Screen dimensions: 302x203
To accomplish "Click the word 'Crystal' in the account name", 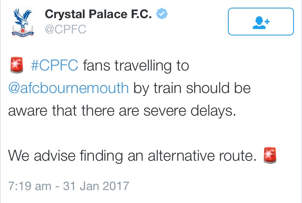I will [x=64, y=15].
